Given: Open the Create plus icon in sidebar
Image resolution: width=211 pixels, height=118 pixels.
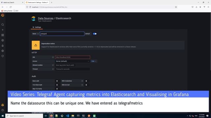Looking at the screenshot, I should pos(3,30).
